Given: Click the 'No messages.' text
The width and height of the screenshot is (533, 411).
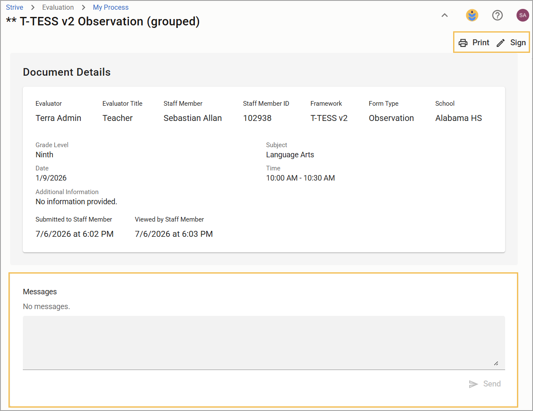Looking at the screenshot, I should point(46,307).
